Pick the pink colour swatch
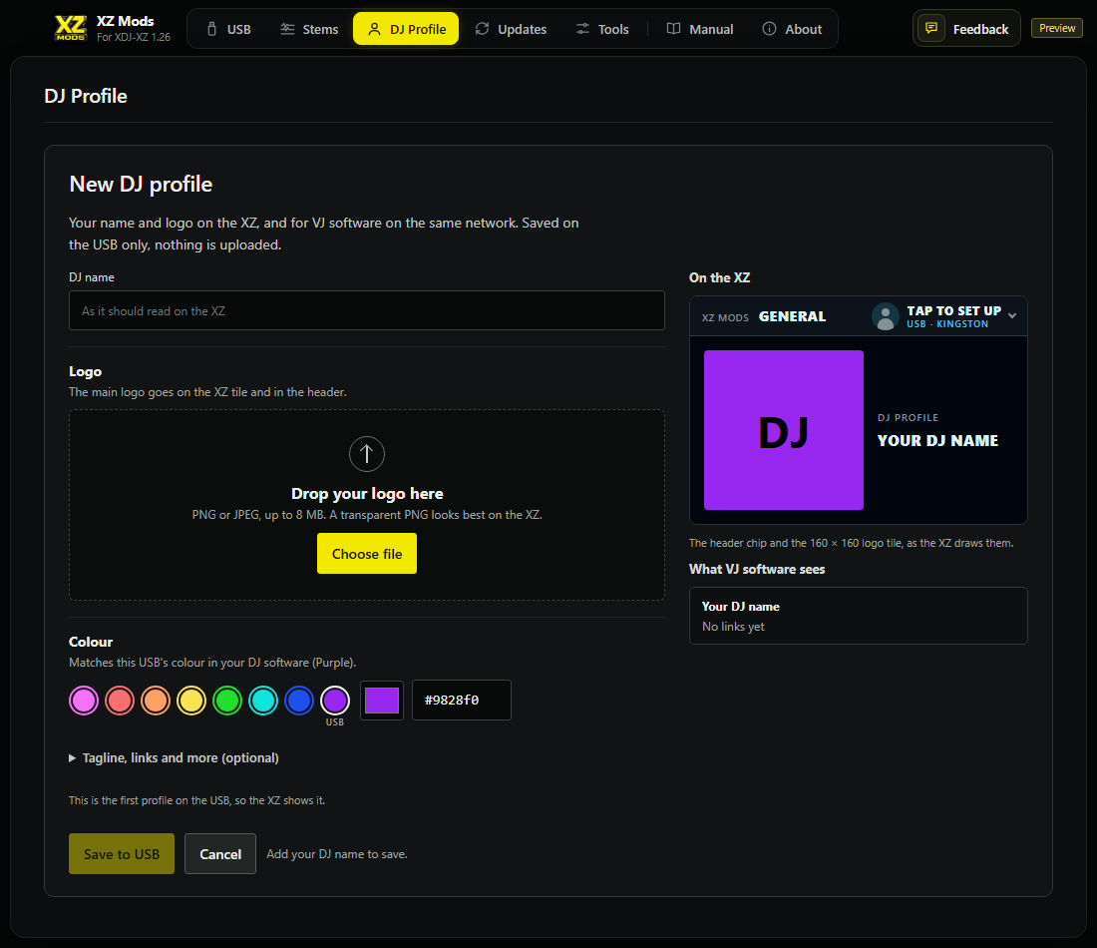1097x948 pixels. 84,701
